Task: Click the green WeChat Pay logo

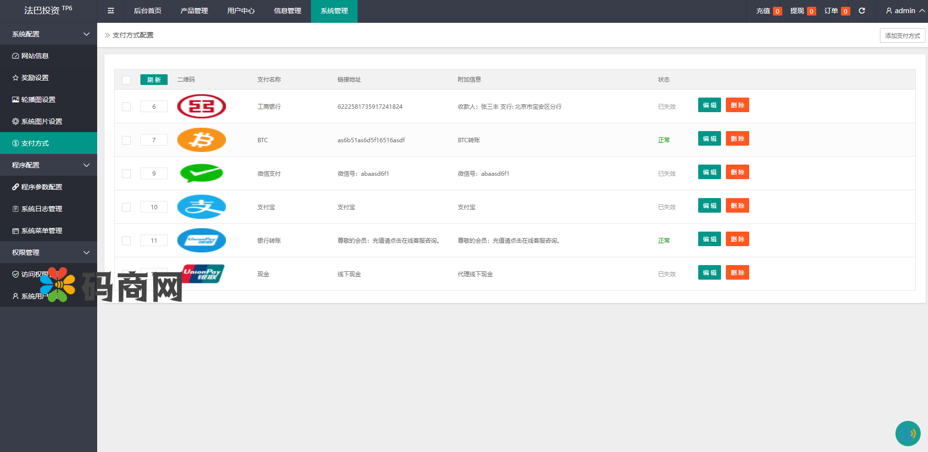Action: pos(201,173)
